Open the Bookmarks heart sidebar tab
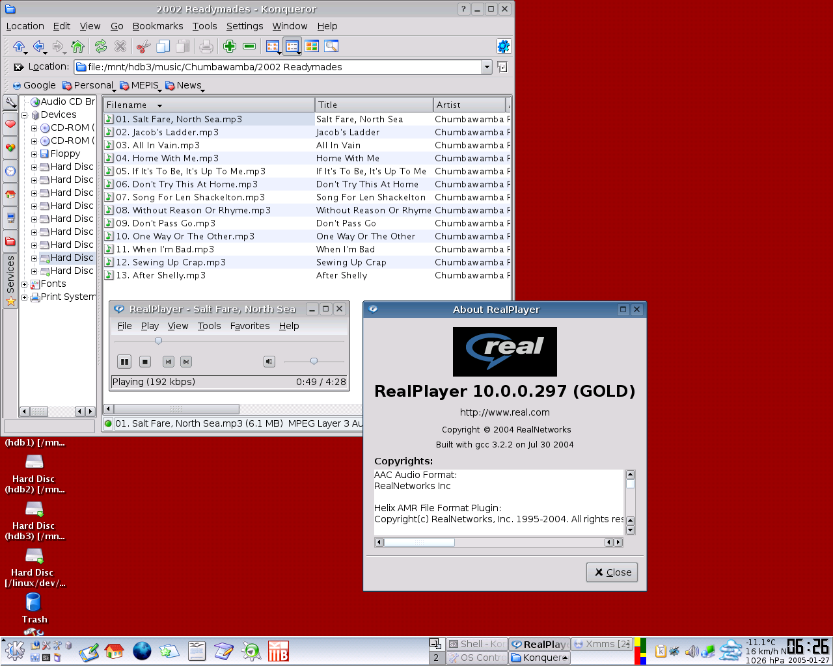Screen dimensions: 833x666 pyautogui.click(x=10, y=124)
